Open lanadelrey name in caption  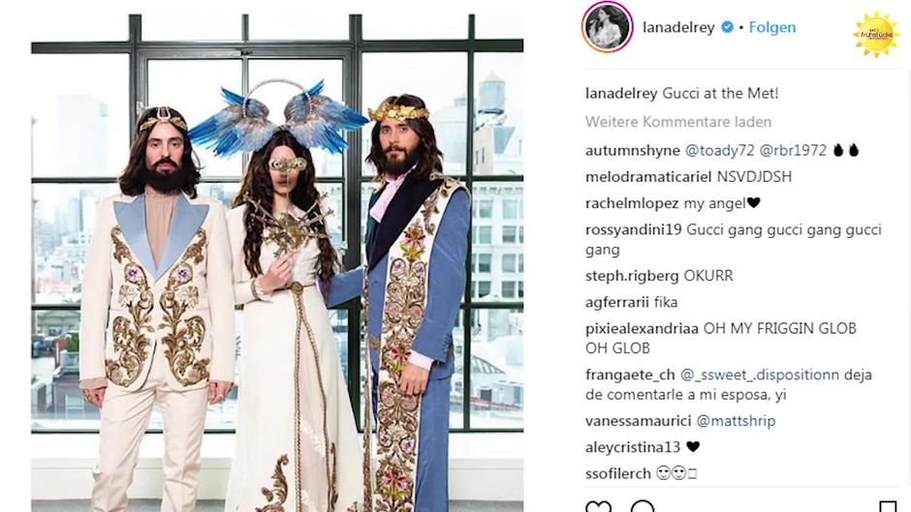[621, 94]
